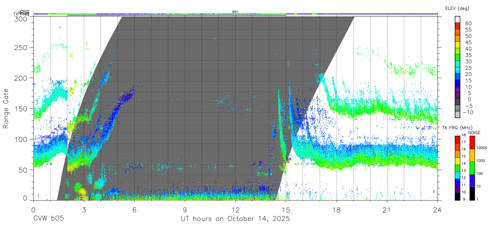Click the "6" tick on UT hours axis

click(134, 210)
